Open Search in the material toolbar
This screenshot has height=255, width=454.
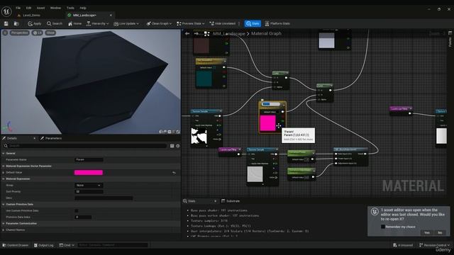[55, 23]
